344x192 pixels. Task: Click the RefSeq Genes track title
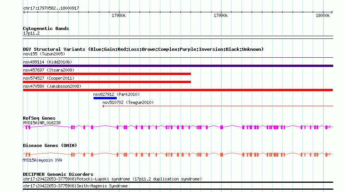tap(39, 118)
